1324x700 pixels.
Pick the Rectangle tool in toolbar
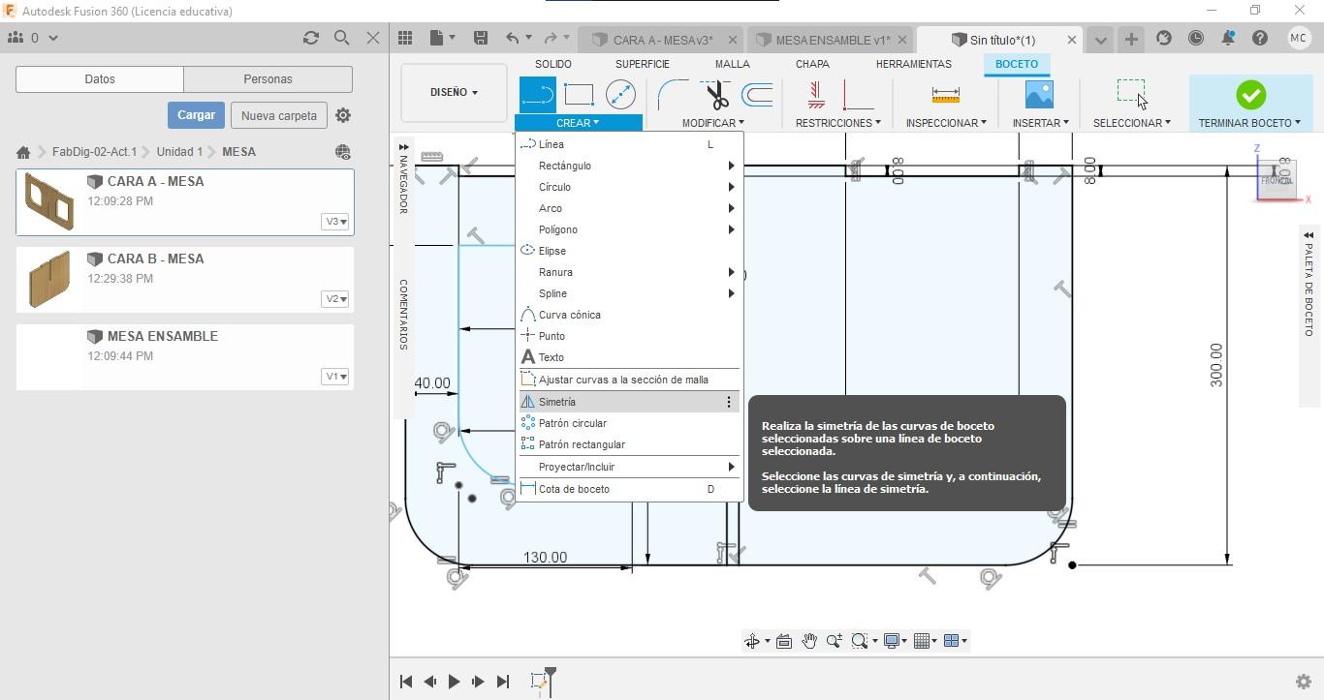click(x=579, y=95)
